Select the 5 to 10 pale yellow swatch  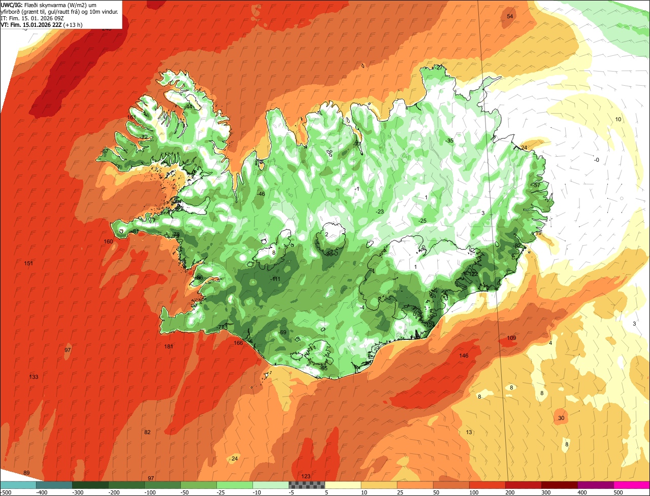tap(343, 485)
